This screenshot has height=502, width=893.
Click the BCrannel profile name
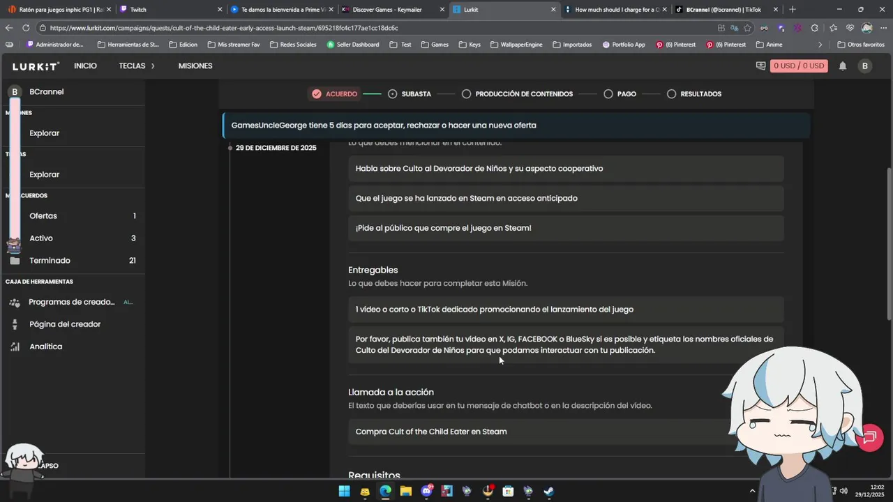46,92
